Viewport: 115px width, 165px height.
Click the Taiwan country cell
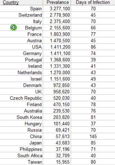coord(21,162)
